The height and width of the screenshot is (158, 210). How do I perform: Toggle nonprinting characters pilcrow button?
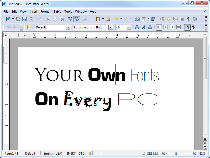point(188,19)
